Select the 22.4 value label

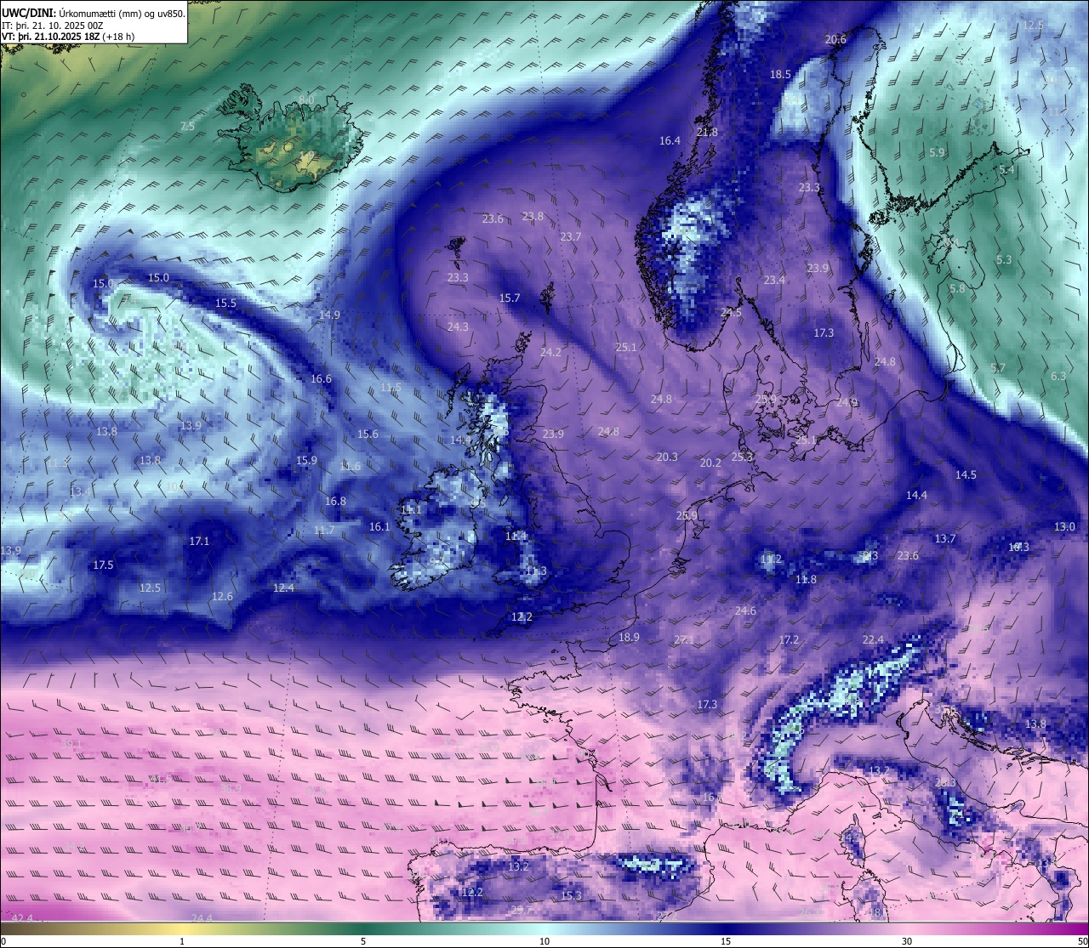873,639
